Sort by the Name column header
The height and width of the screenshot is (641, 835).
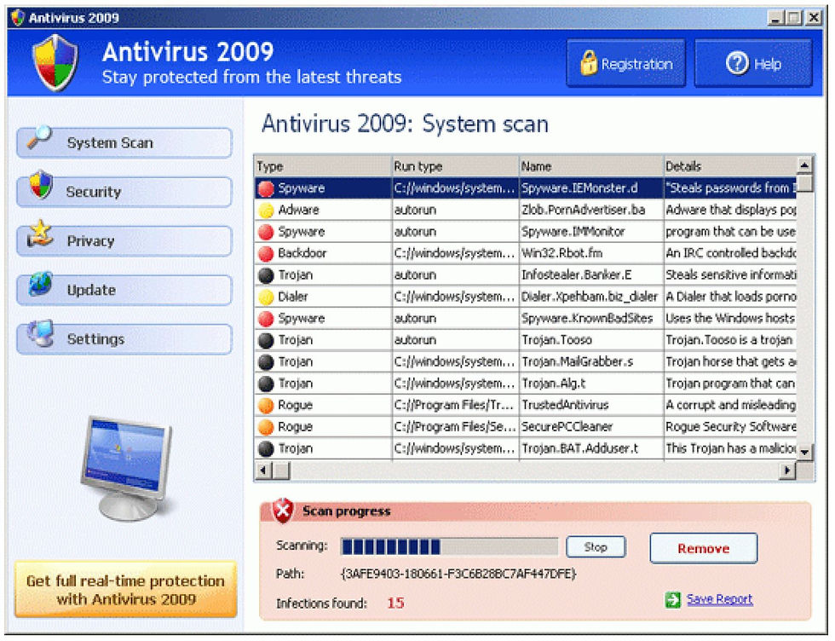tap(591, 166)
